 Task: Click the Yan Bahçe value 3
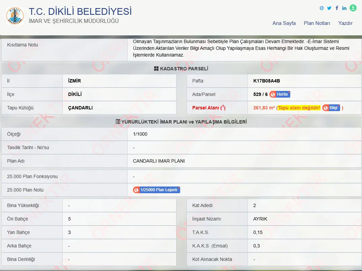point(69,232)
